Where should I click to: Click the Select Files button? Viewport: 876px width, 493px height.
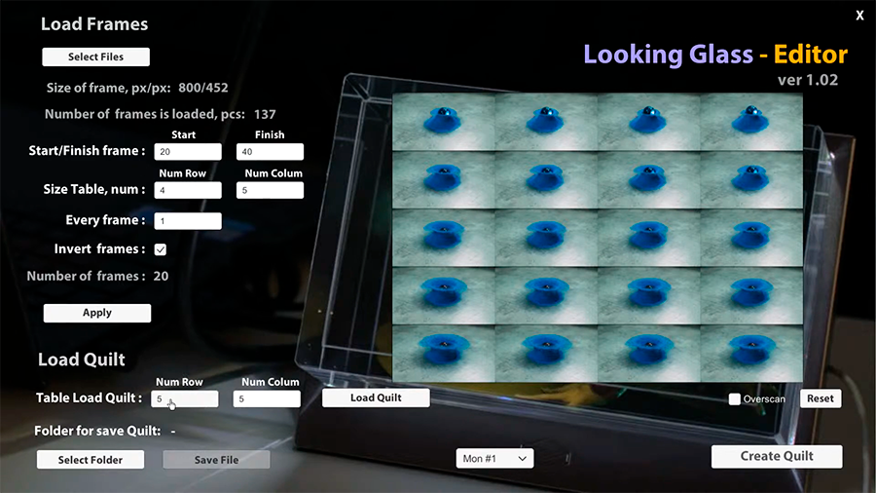tap(95, 57)
